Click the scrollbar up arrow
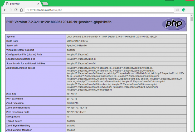 [x=192, y=16]
